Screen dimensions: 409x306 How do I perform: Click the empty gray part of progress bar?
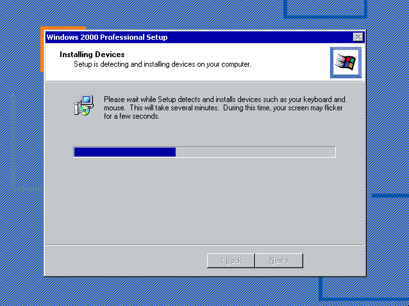[x=255, y=152]
